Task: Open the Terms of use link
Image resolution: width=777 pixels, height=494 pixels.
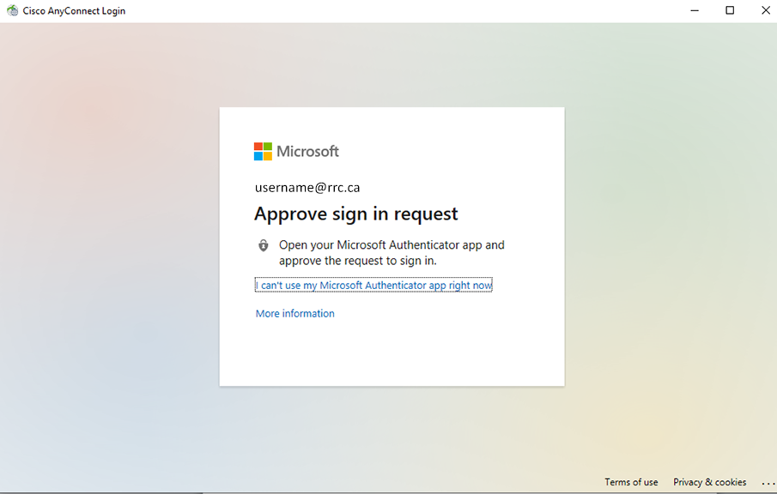Action: (631, 482)
